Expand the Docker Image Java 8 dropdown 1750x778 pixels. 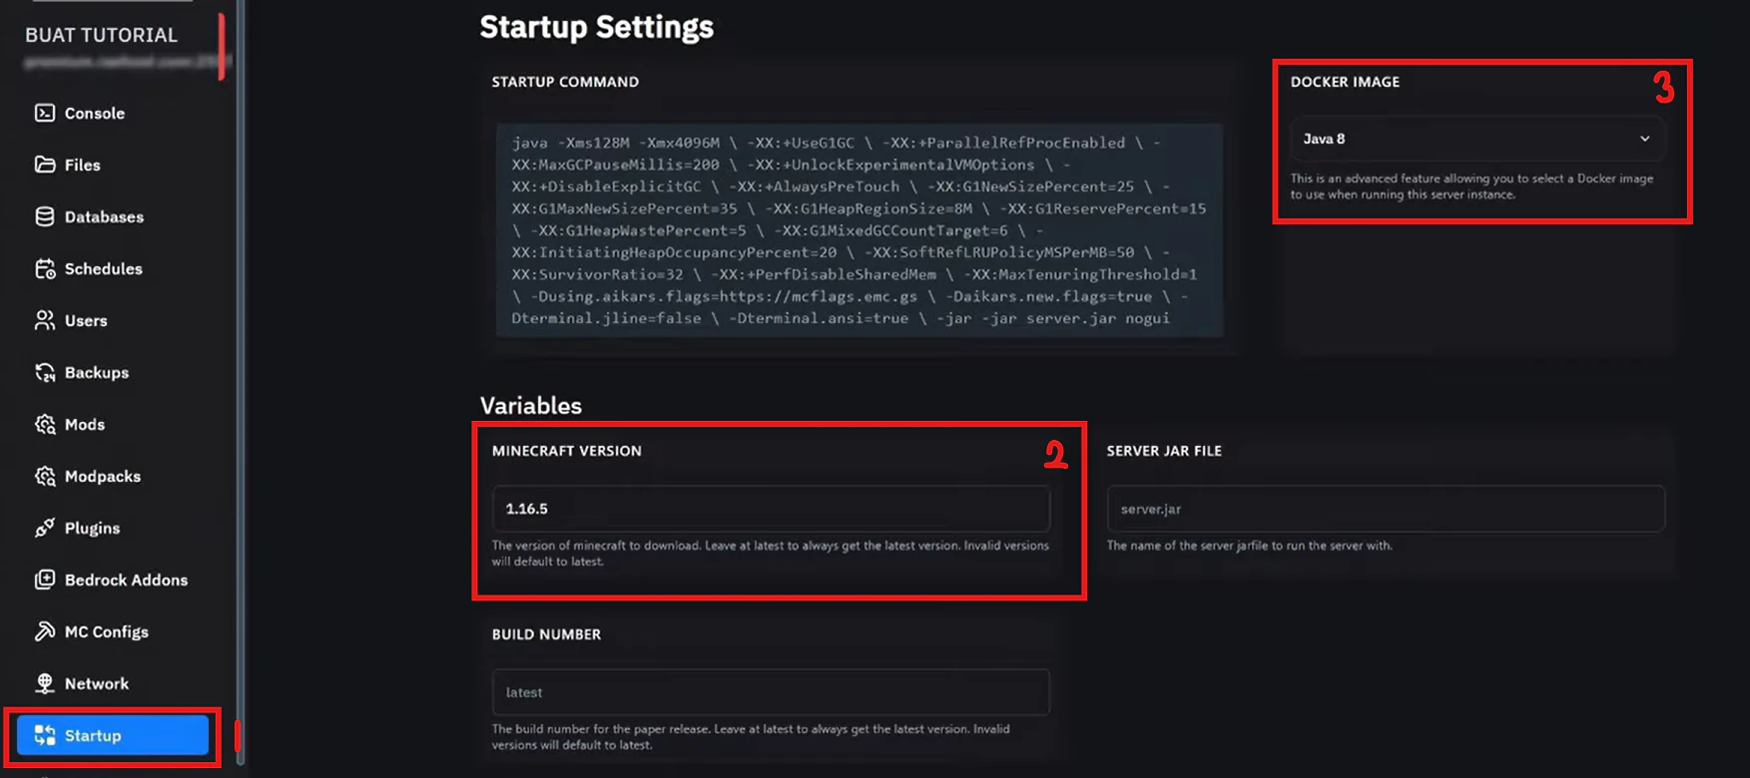(x=1477, y=139)
